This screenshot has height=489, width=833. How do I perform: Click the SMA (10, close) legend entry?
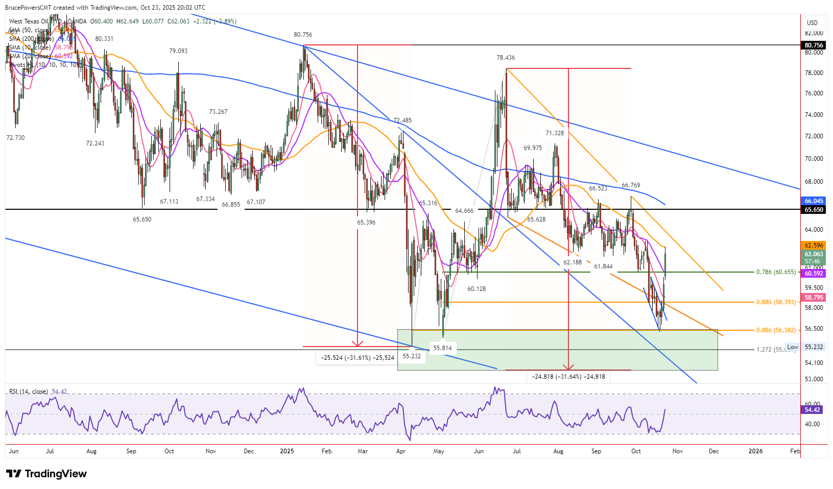[29, 47]
